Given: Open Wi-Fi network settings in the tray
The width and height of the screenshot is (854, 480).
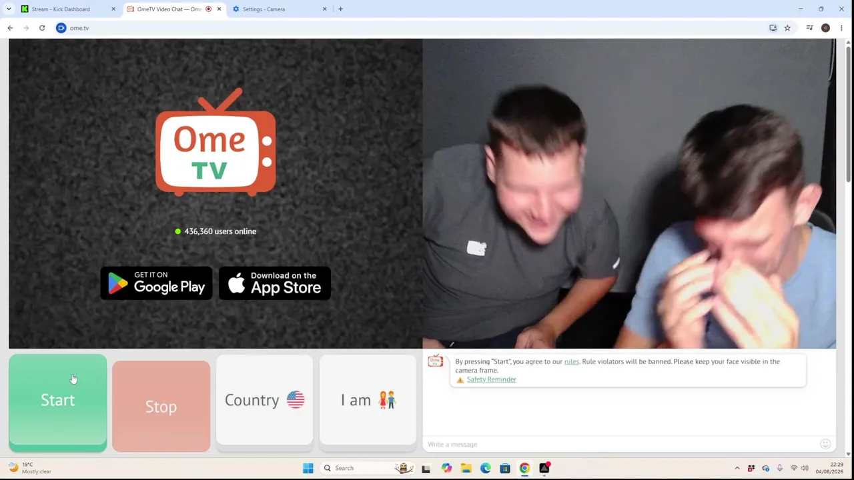Looking at the screenshot, I should click(794, 468).
